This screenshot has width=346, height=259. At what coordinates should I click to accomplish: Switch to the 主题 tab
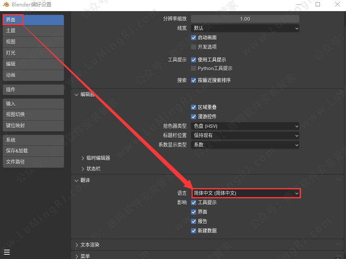33,31
